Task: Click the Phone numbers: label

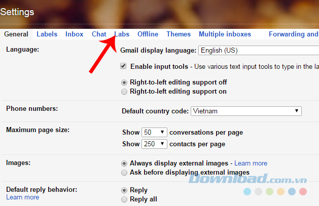Action: [x=32, y=109]
